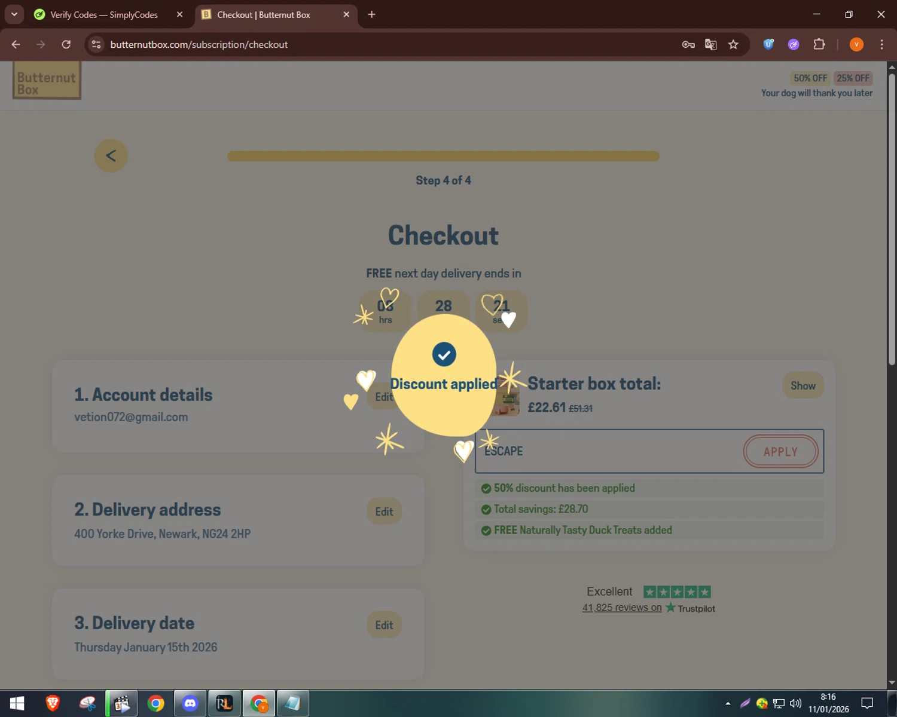Apply the discount code
This screenshot has height=717, width=897.
[780, 452]
